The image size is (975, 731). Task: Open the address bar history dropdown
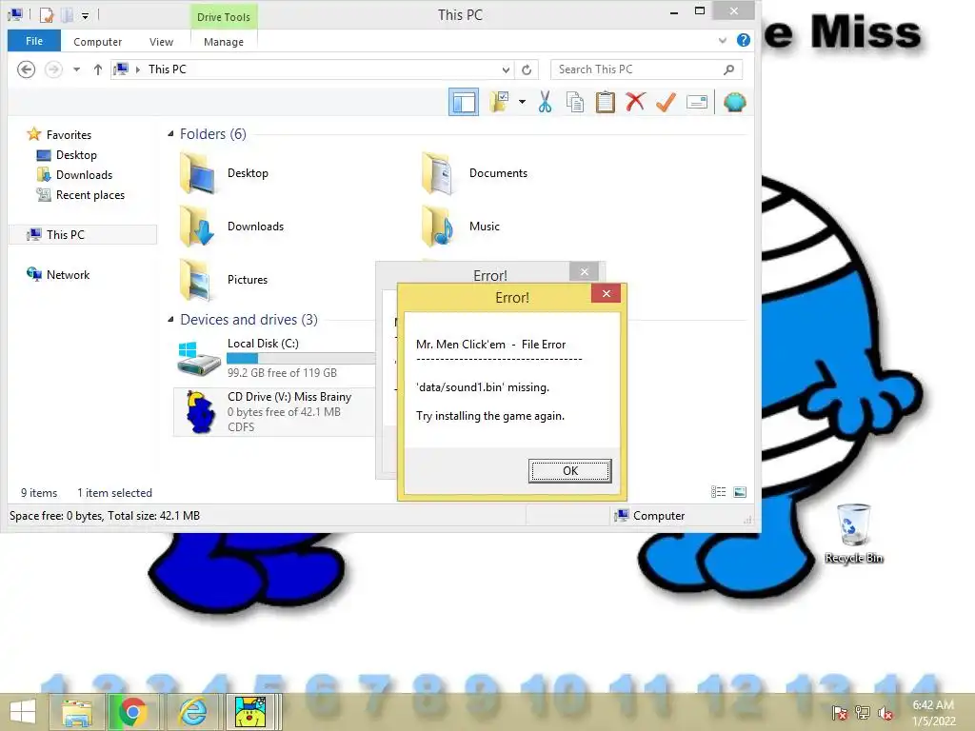507,69
